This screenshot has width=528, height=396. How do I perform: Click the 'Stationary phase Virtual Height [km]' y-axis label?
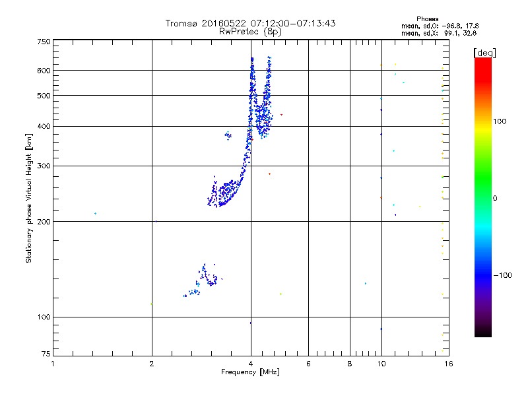[28, 198]
